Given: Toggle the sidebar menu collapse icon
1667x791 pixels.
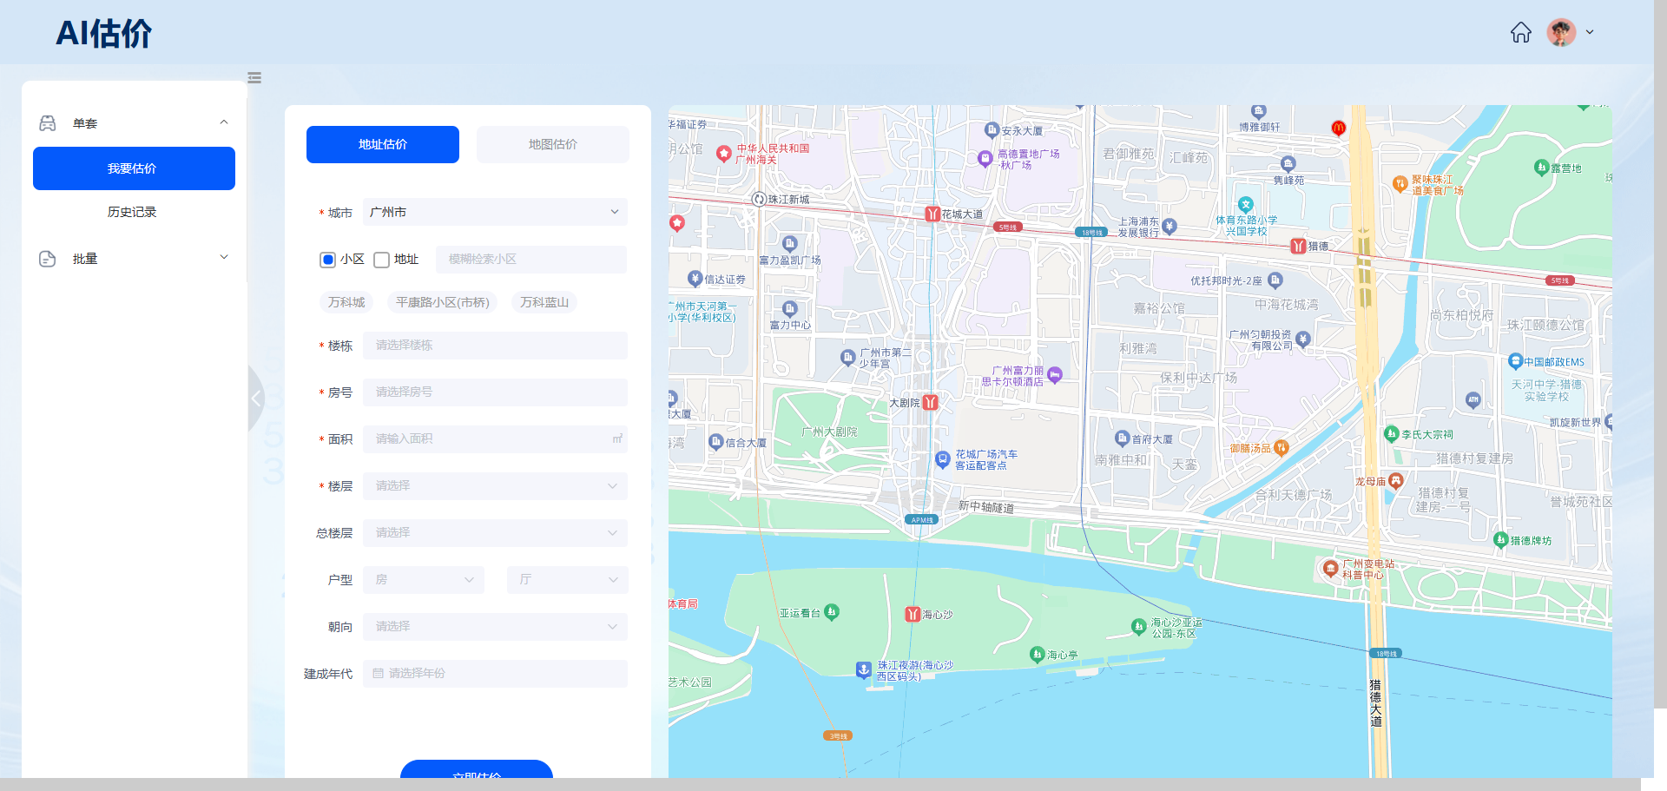Looking at the screenshot, I should [x=254, y=78].
